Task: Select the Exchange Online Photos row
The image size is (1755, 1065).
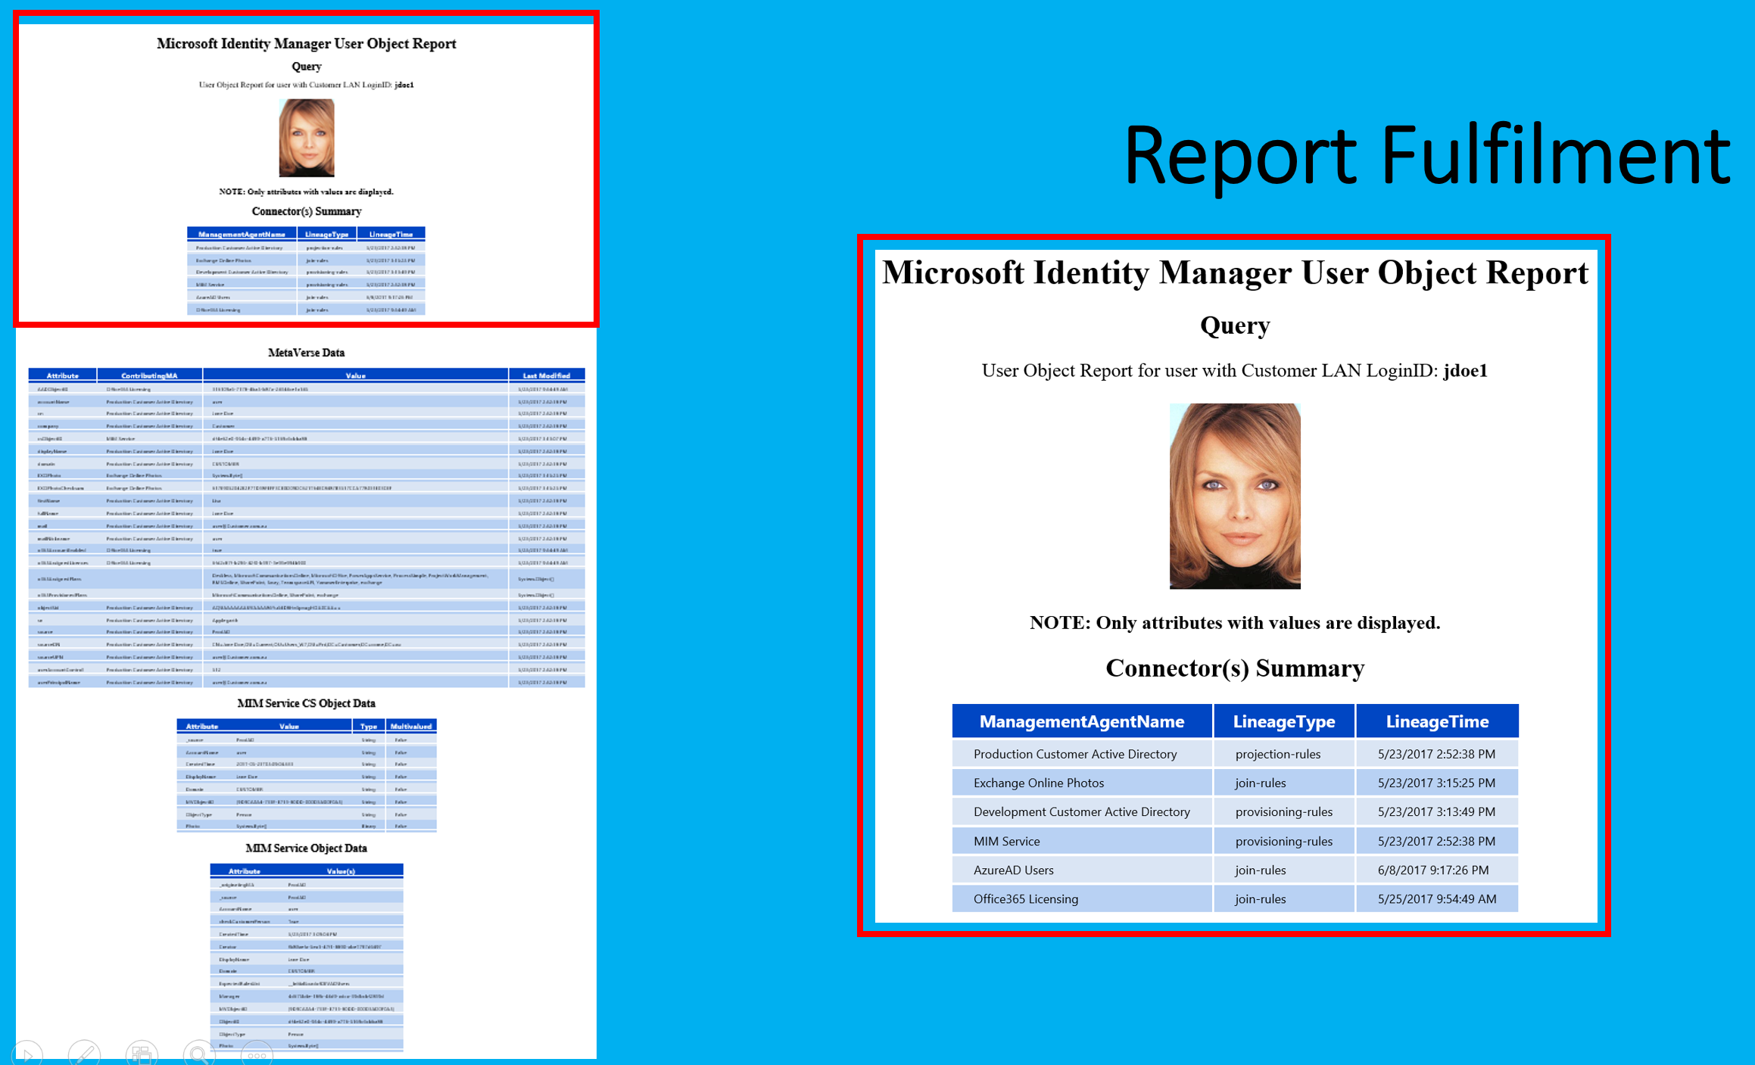Action: click(x=1038, y=783)
